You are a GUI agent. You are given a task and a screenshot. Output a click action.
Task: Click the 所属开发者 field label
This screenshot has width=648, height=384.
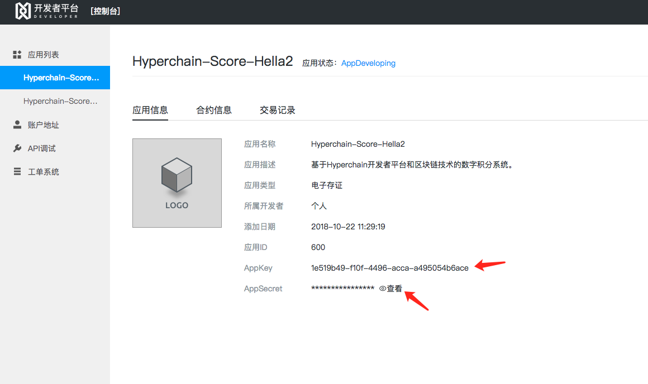coord(263,206)
